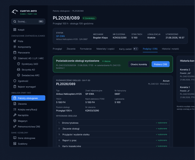Click the Dane obsługowe book icon
Viewport: 195px width, 160px height.
coord(15,138)
